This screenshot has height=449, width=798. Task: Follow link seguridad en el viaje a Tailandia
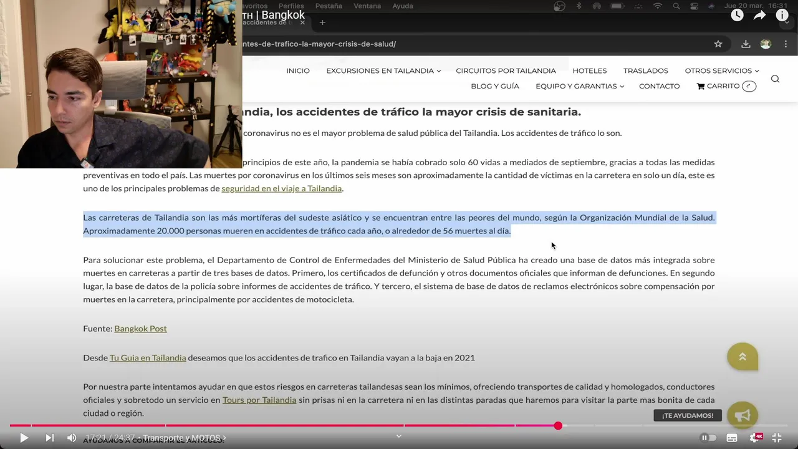(x=281, y=188)
